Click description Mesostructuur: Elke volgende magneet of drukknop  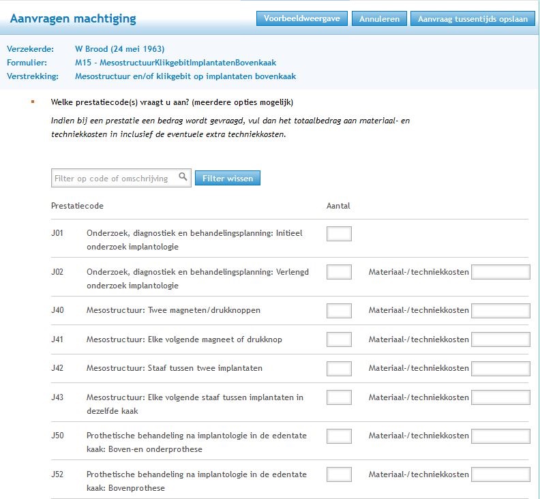click(x=184, y=339)
